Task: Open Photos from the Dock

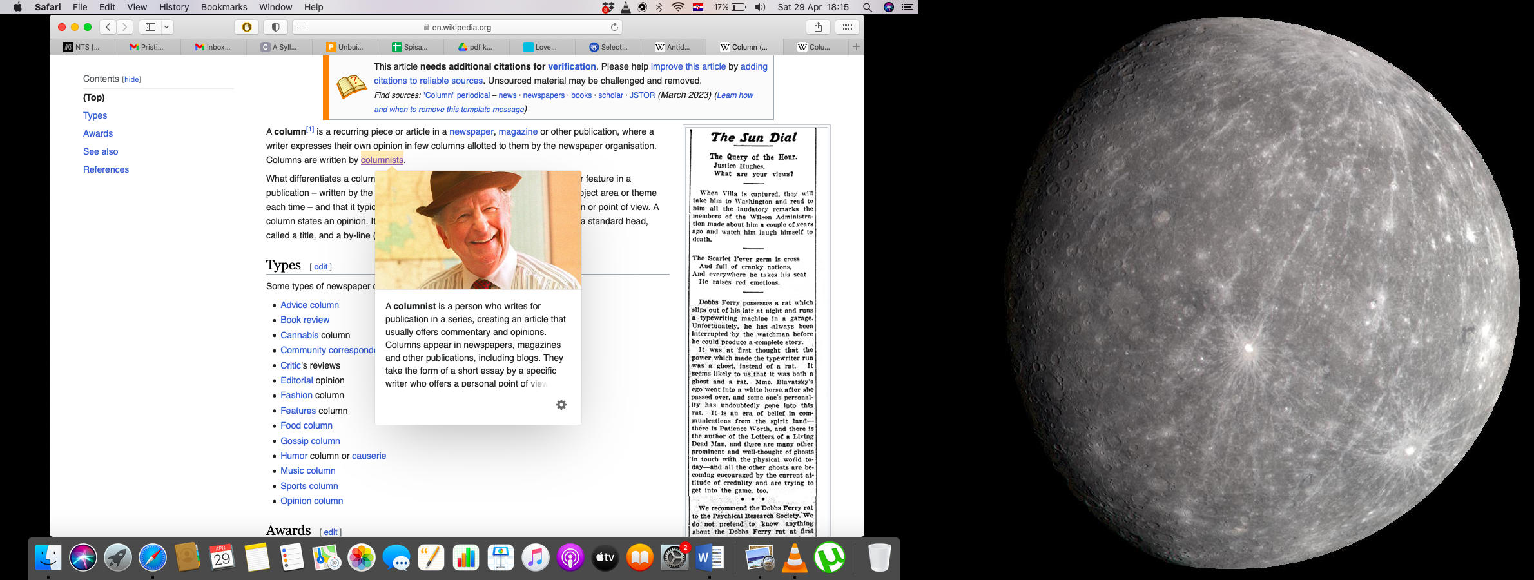Action: (362, 557)
